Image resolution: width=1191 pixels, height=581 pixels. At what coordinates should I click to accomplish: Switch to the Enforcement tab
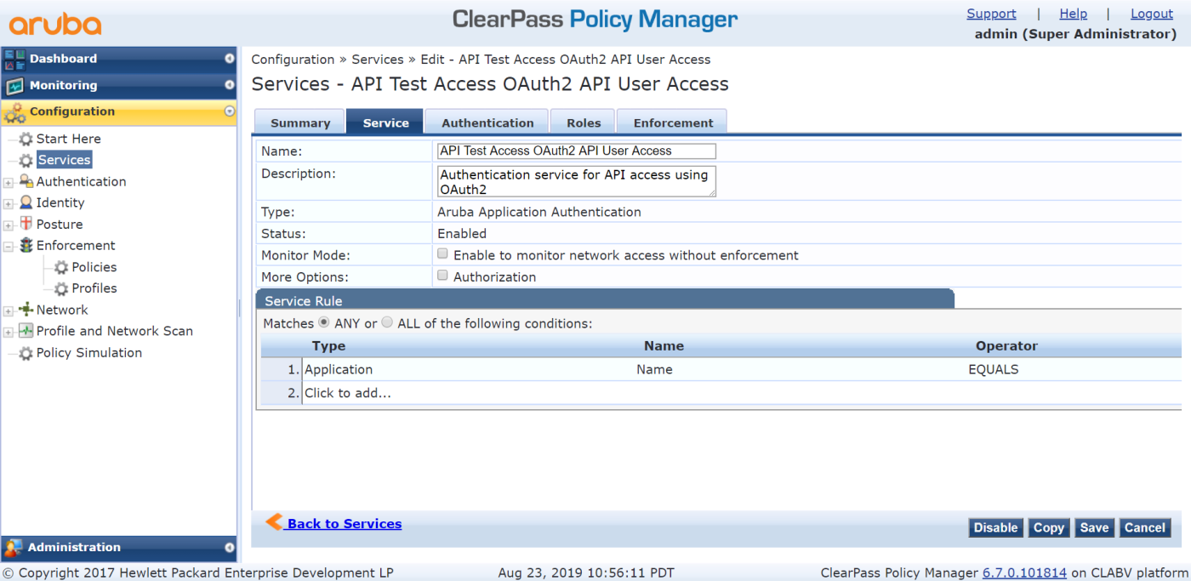tap(673, 122)
